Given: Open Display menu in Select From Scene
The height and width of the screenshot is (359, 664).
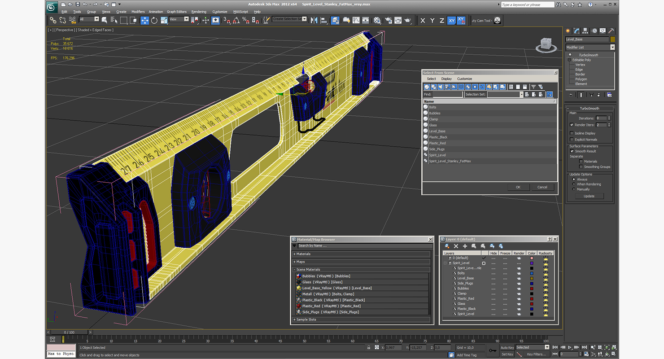Looking at the screenshot, I should 446,79.
